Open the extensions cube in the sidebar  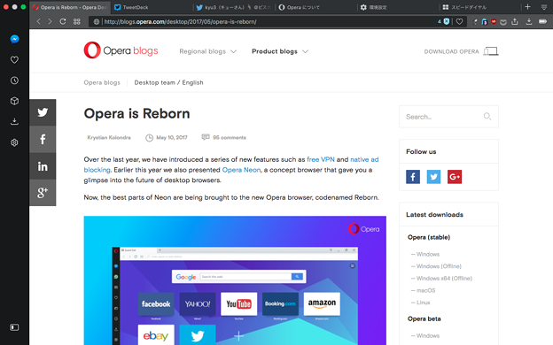click(14, 101)
